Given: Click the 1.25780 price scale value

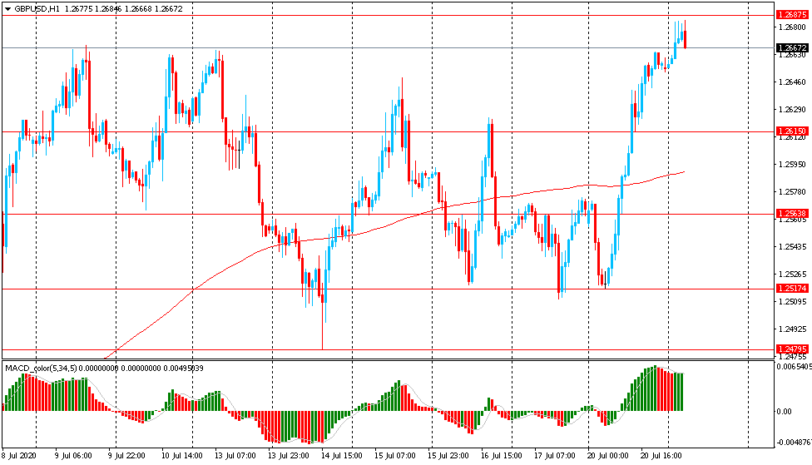Looking at the screenshot, I should tap(792, 191).
